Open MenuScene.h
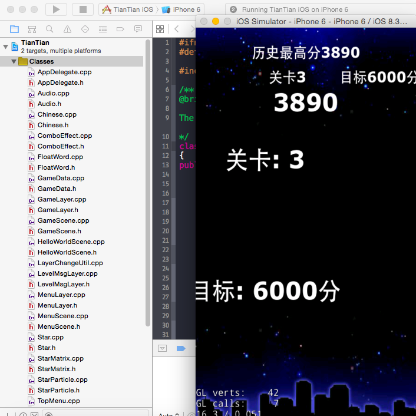Image resolution: width=416 pixels, height=416 pixels. 59,327
